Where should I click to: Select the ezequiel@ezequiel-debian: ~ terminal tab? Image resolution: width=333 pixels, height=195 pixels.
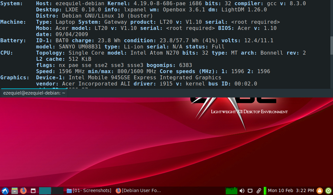(34, 93)
